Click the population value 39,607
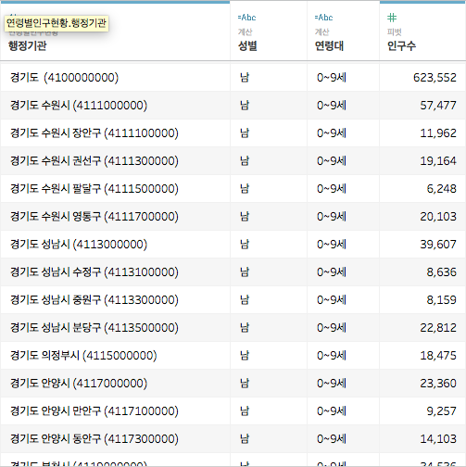Image resolution: width=466 pixels, height=467 pixels. 438,245
